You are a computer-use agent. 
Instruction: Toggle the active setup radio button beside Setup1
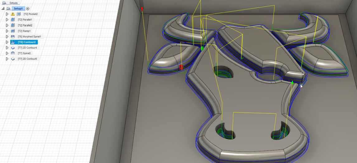(x=28, y=9)
